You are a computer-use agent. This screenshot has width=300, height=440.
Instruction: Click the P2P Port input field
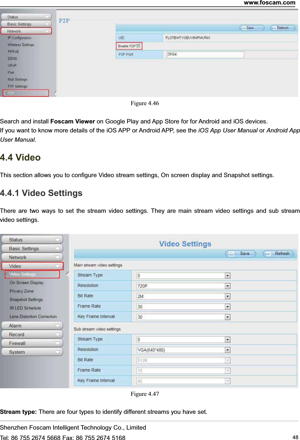205,54
